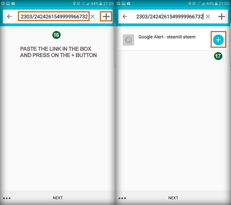Tap back arrow on left phone screen

click(x=9, y=16)
